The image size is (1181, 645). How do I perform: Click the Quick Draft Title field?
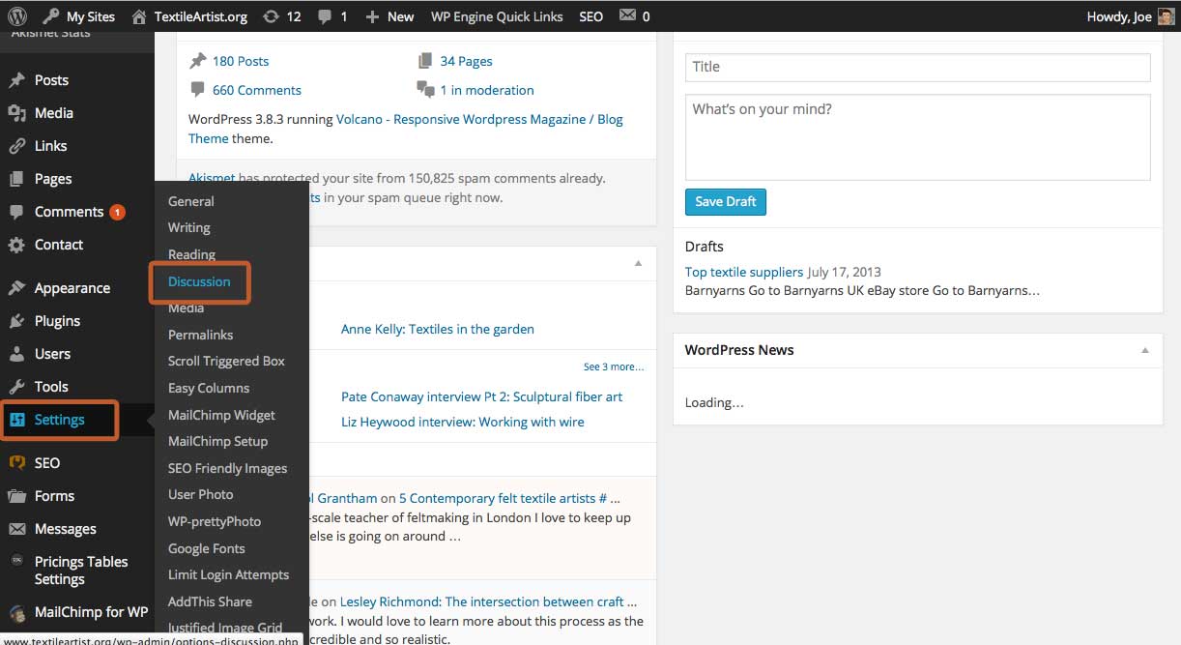[918, 67]
